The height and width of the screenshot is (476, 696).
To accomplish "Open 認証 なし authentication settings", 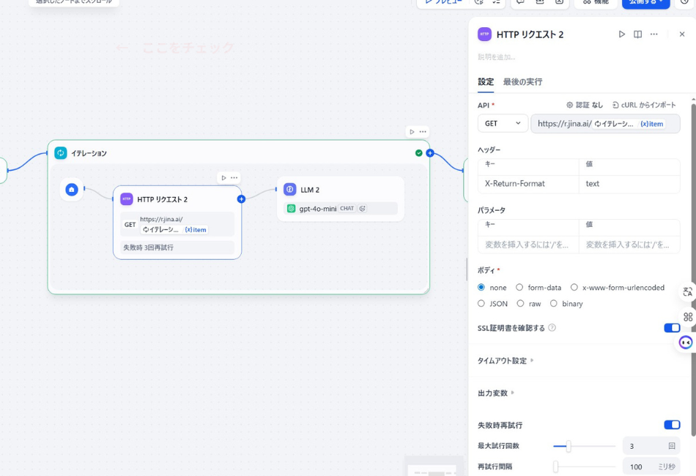I will tap(585, 105).
